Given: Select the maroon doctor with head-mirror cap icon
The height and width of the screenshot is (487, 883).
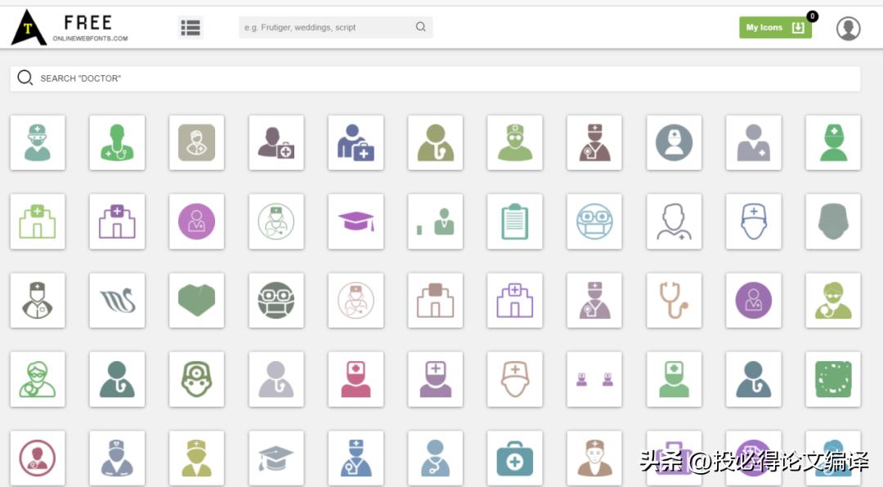Looking at the screenshot, I should click(x=594, y=142).
